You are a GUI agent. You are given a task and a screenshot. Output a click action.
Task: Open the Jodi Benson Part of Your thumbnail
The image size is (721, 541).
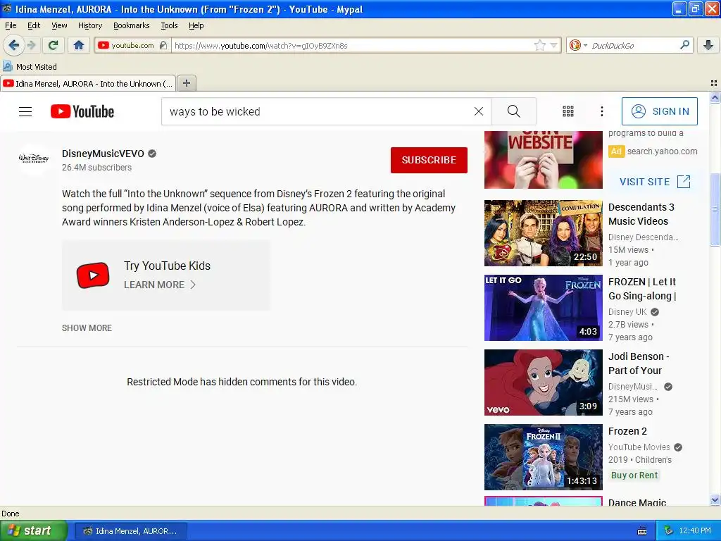coord(543,383)
